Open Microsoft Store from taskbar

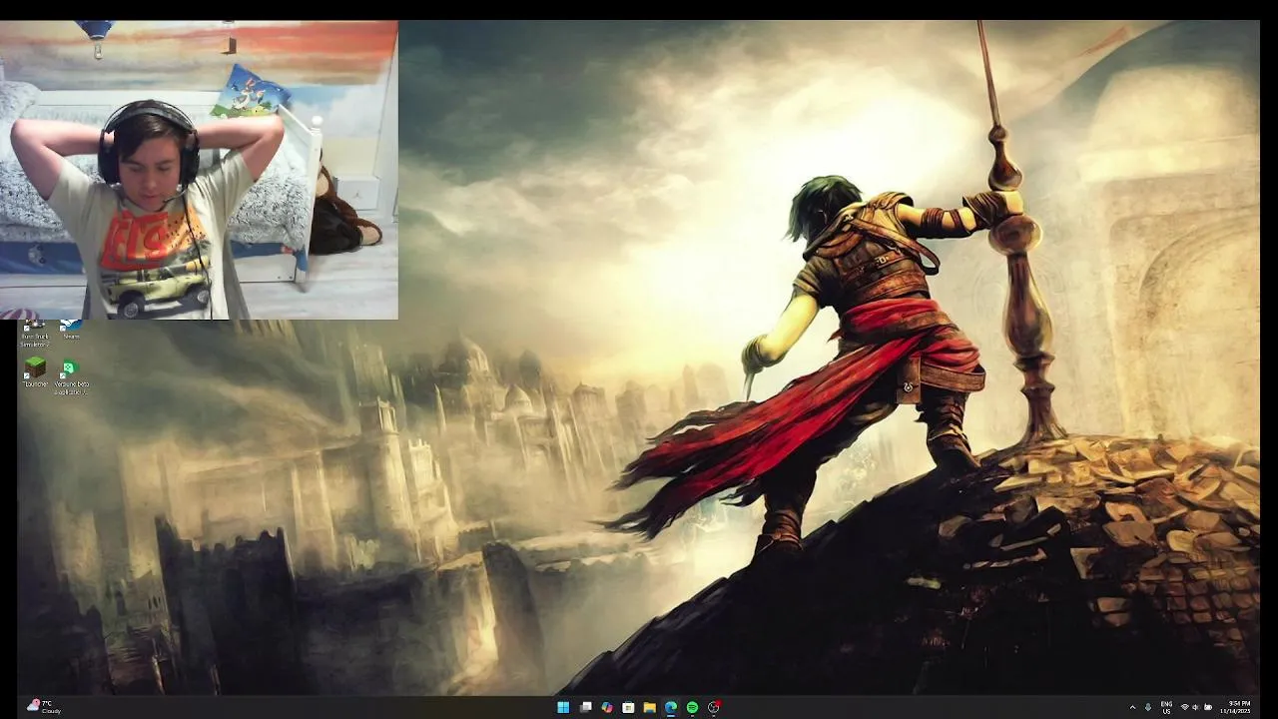coord(628,707)
